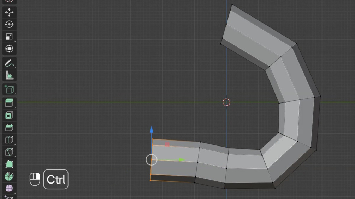
Task: Choose the Transform tool
Action: click(9, 49)
